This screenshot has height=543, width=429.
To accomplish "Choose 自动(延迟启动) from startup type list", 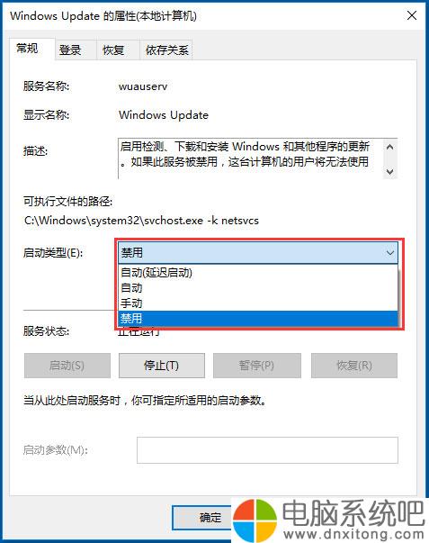I will coord(258,273).
